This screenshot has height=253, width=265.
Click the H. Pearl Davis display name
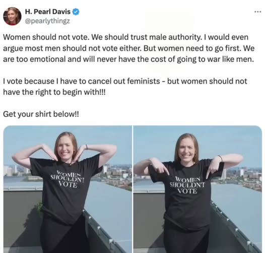tap(48, 12)
